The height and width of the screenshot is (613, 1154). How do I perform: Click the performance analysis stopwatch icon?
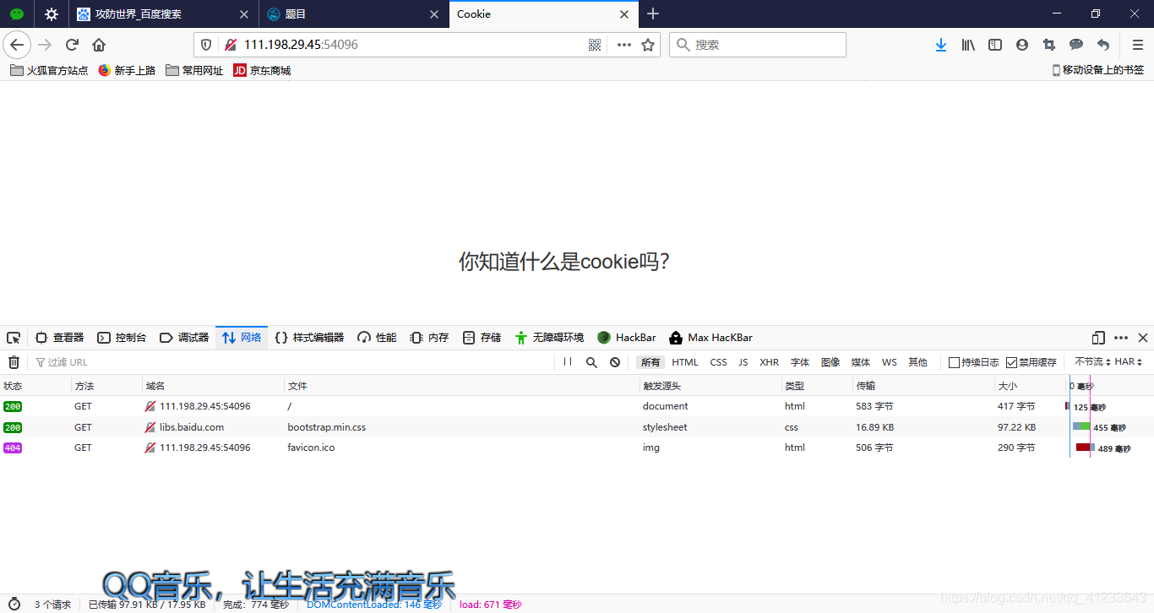coord(14,604)
